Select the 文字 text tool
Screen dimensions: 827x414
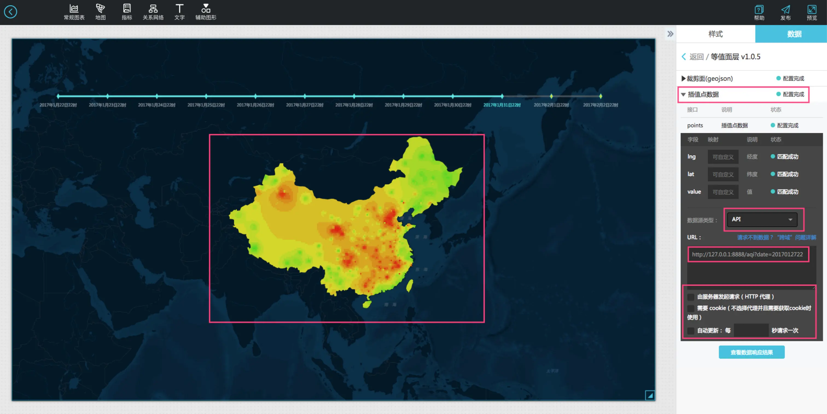point(179,12)
